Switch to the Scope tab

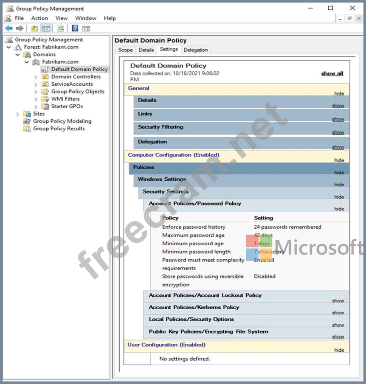pyautogui.click(x=125, y=50)
